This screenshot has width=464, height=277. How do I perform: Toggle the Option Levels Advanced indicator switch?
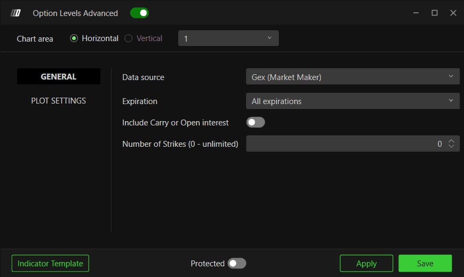click(139, 13)
